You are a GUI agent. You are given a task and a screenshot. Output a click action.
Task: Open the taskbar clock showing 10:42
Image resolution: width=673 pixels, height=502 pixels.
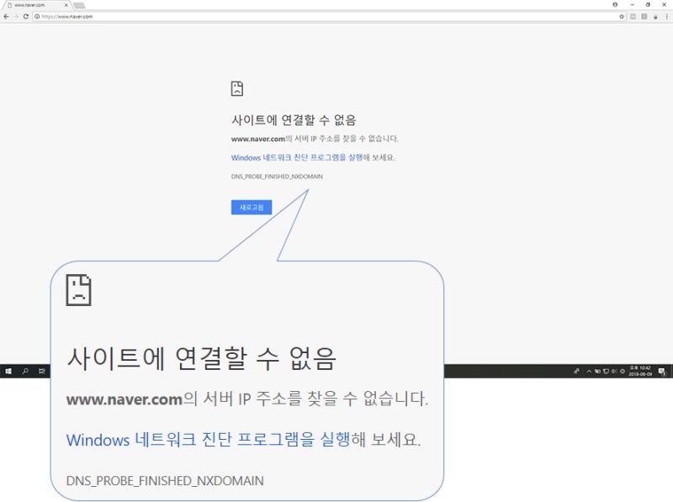tap(640, 371)
